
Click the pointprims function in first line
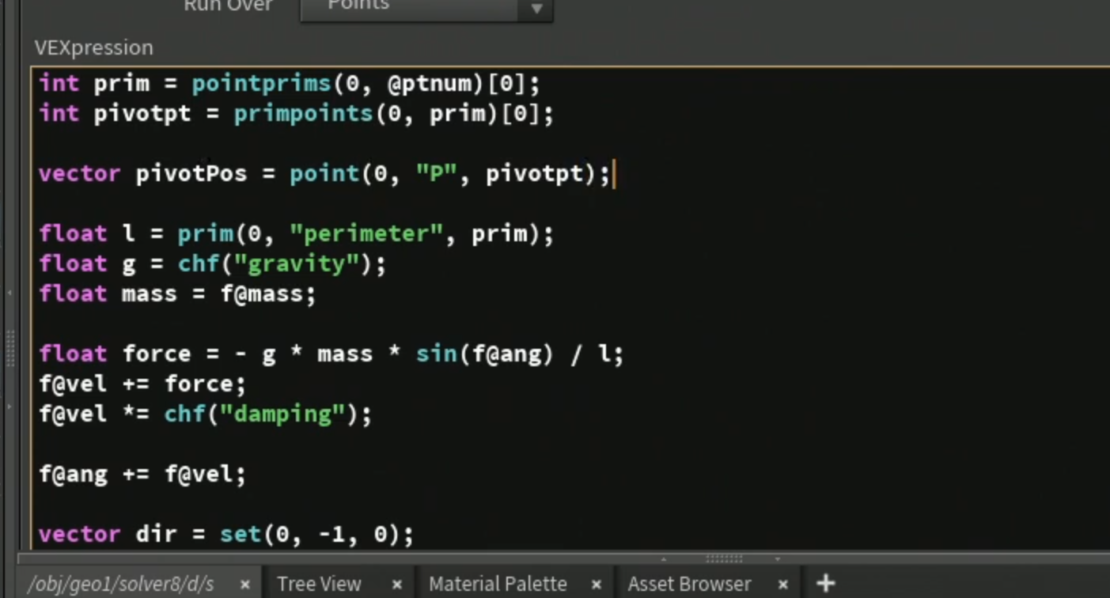tap(261, 83)
